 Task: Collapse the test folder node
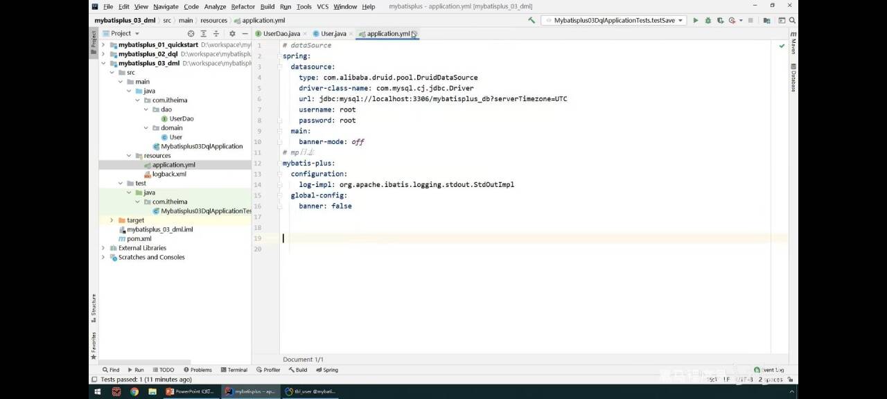(121, 184)
